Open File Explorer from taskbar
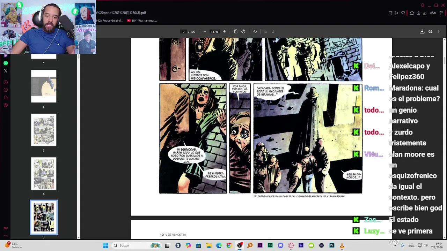447x251 pixels. click(208, 245)
